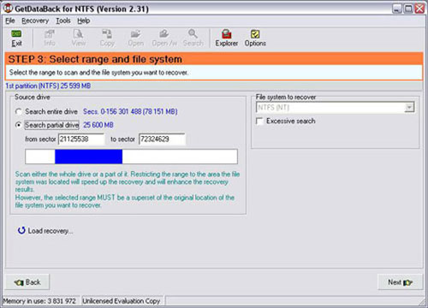
Task: Open the Explorer toolbar icon
Action: tap(227, 34)
